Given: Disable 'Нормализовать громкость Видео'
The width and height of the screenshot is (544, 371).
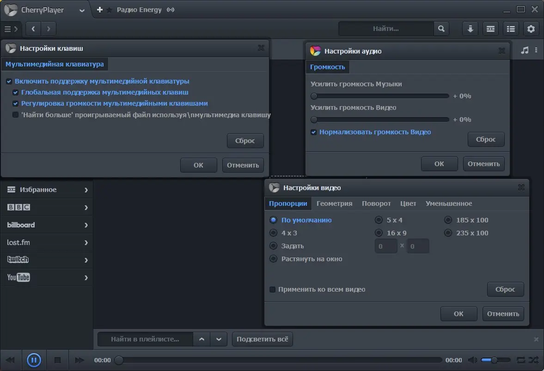Looking at the screenshot, I should (x=313, y=132).
